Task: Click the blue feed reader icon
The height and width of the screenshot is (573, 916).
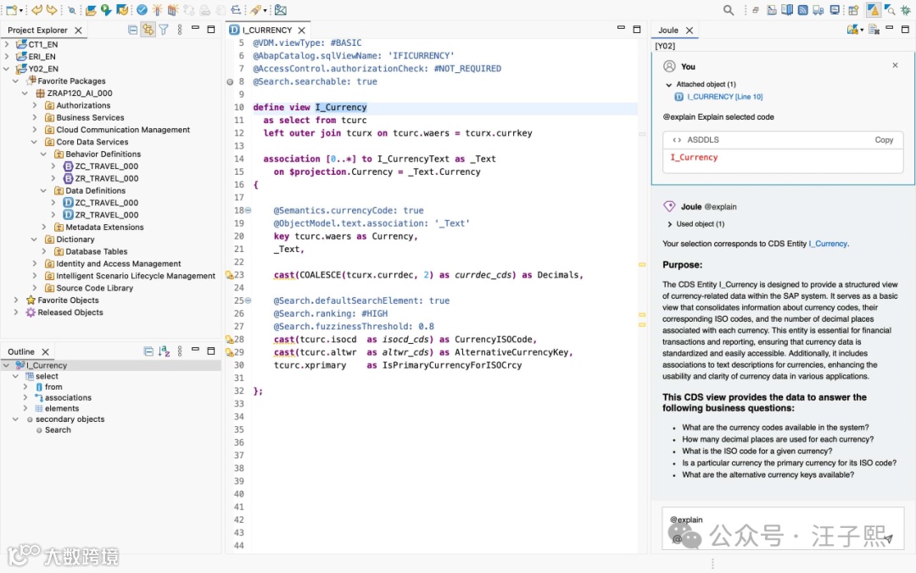Action: [803, 10]
